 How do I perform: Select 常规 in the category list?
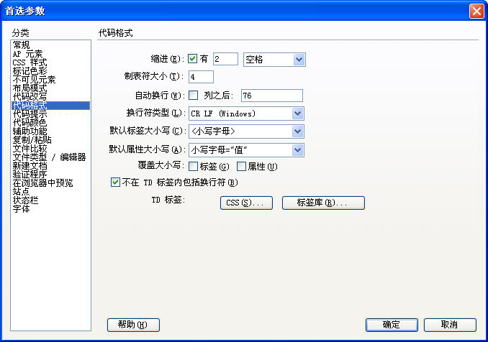[22, 45]
